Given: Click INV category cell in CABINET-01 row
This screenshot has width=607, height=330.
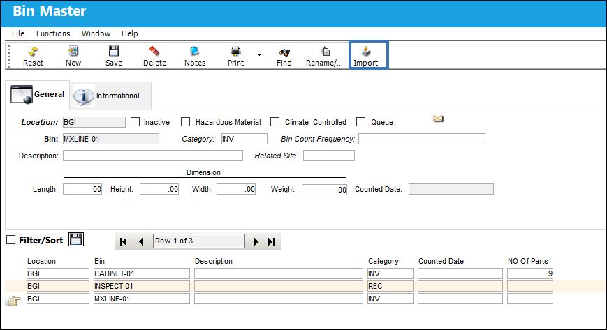Looking at the screenshot, I should point(390,273).
